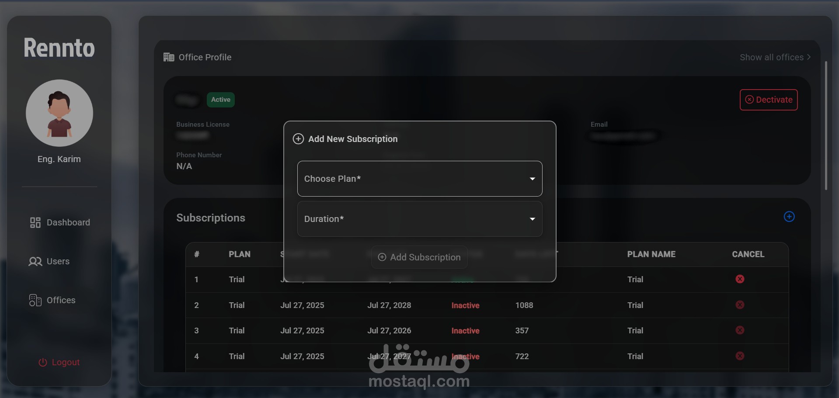839x398 pixels.
Task: Open the Choose Plan dropdown
Action: tap(420, 179)
